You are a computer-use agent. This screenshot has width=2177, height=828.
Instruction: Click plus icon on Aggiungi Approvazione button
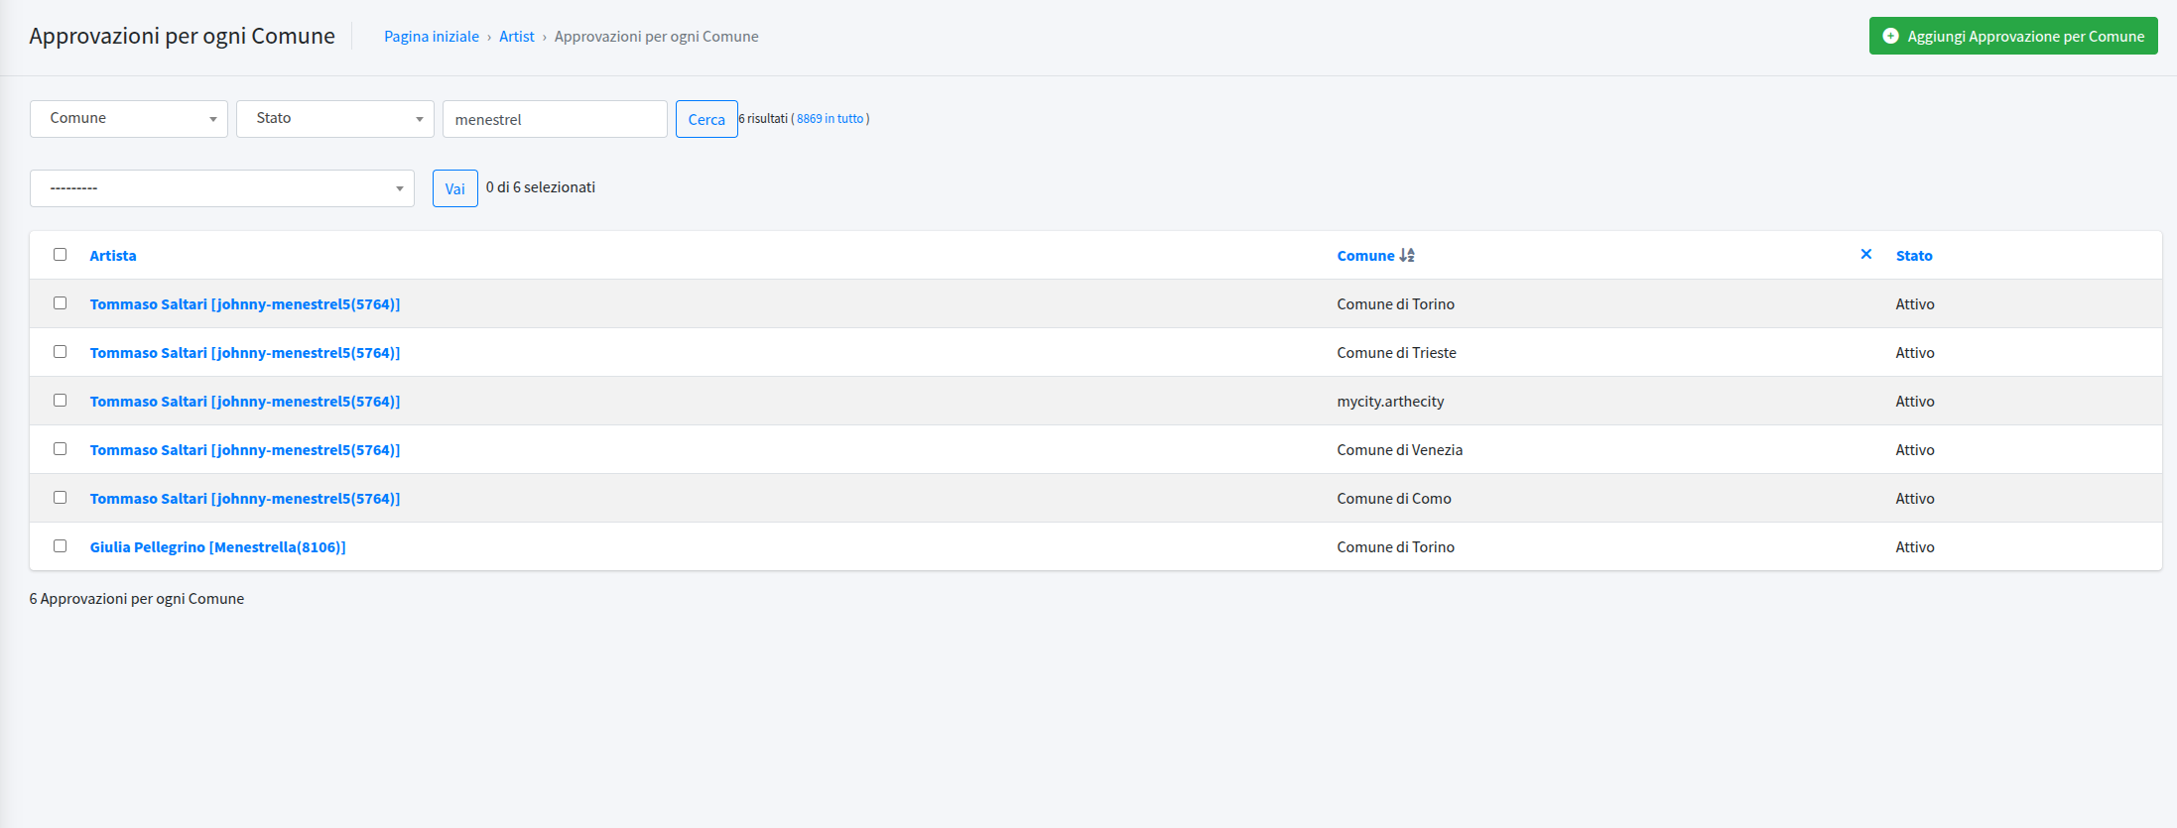(x=1890, y=36)
